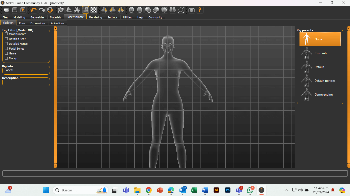Click left panel scrollbar bottom arrow
350x196 pixels.
point(55,166)
